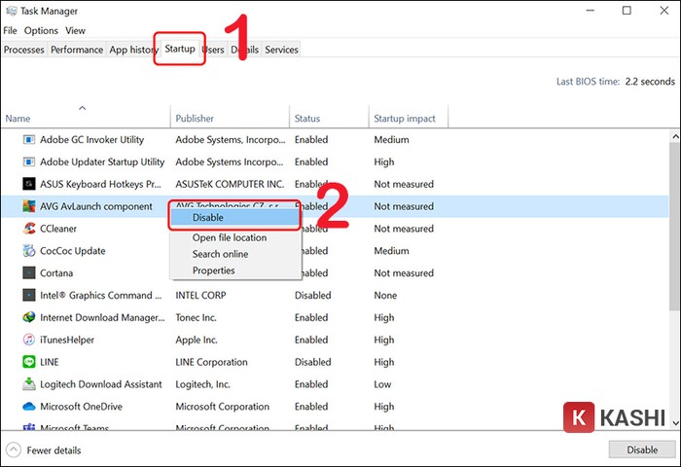Click Disabled status in Intel Graphics row
The image size is (681, 467).
[312, 296]
